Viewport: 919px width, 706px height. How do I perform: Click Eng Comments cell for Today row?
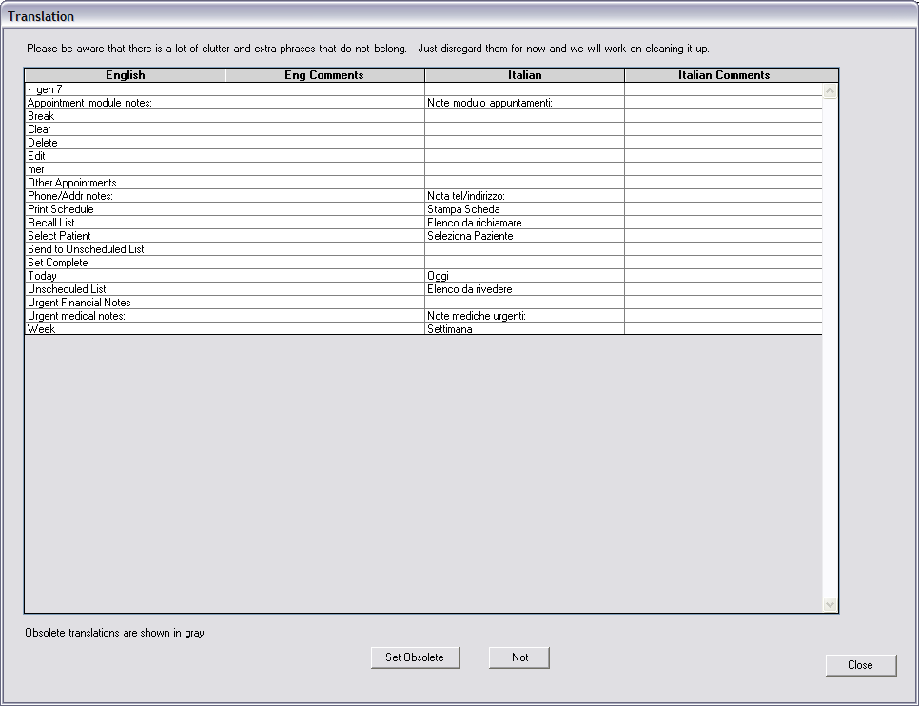click(x=324, y=276)
